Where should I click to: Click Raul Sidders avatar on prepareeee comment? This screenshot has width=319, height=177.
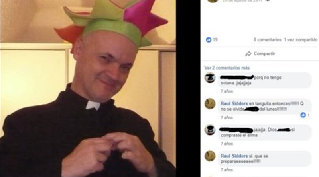[x=210, y=156]
